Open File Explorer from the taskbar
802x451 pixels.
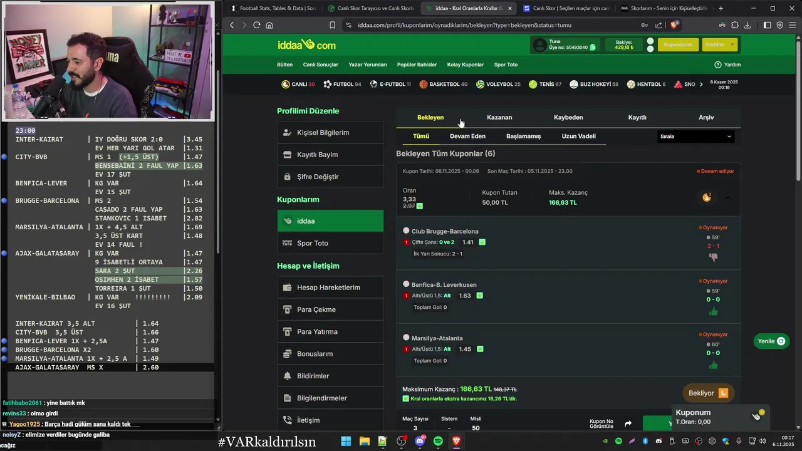coord(364,442)
